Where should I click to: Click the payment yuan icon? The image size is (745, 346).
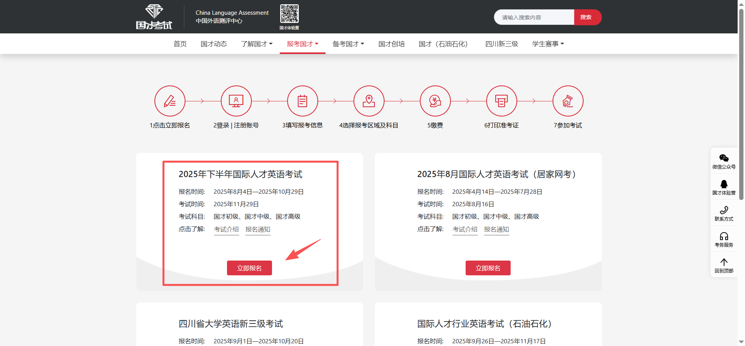(x=435, y=101)
